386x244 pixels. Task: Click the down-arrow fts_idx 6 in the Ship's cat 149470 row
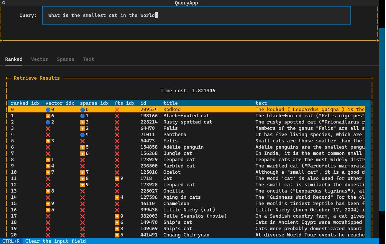(119, 222)
